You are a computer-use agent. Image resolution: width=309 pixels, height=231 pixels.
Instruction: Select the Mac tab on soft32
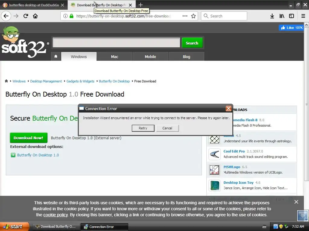(x=114, y=57)
